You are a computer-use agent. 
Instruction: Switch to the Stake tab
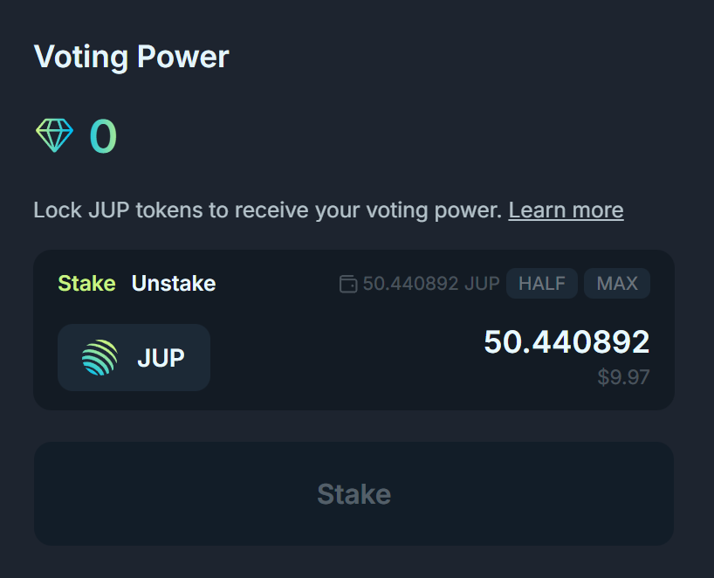coord(86,284)
